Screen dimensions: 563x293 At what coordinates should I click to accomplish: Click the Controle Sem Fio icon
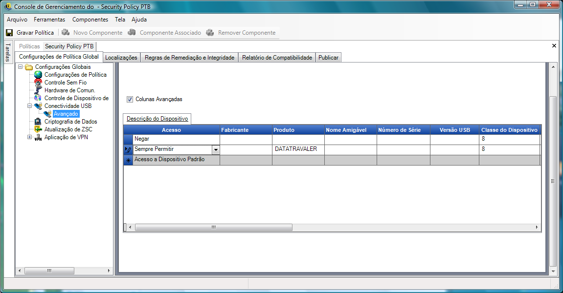point(38,83)
